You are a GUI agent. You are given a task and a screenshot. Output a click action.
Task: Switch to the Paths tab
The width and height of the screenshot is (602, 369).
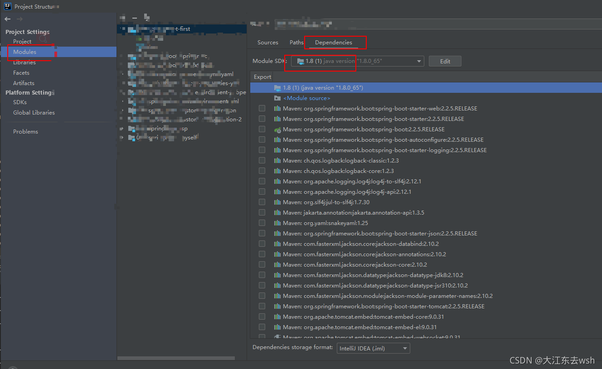tap(296, 43)
